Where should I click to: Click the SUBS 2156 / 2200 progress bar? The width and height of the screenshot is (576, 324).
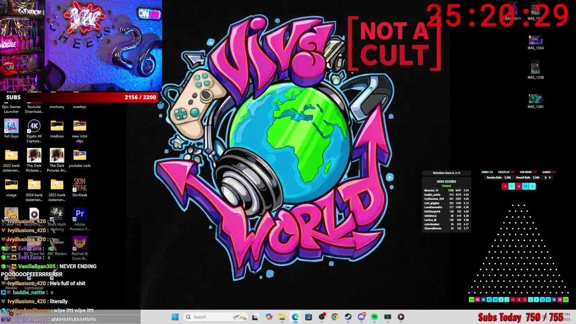79,97
